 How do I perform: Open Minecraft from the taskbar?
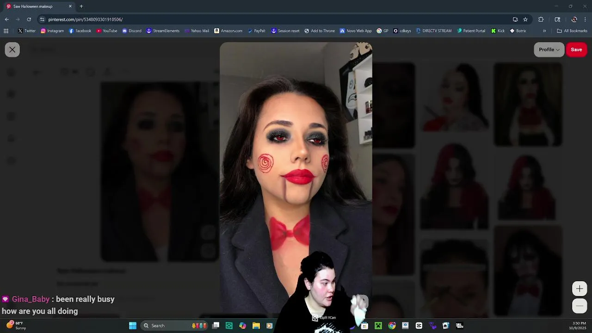point(378,326)
